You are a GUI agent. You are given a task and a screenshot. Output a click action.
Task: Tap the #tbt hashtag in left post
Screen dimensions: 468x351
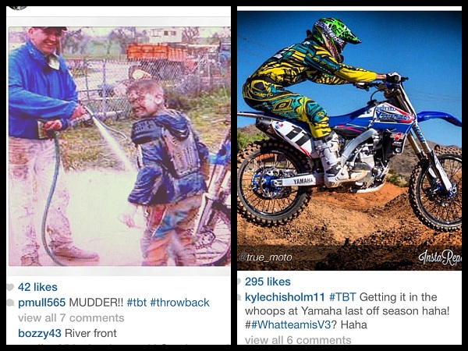point(136,303)
